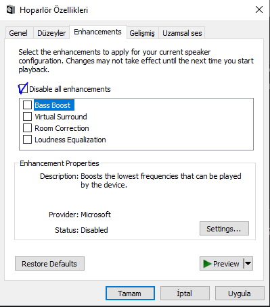
Task: Apply changes with Uygula button
Action: 240,294
